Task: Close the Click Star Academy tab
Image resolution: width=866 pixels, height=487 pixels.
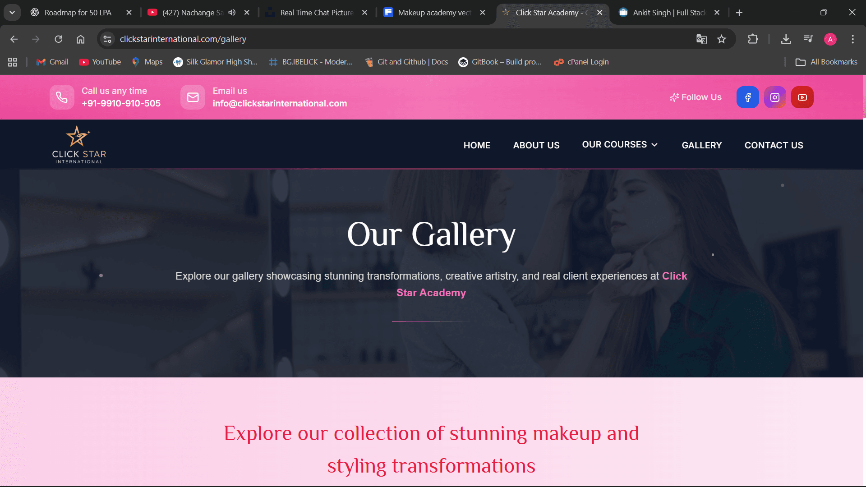Action: pyautogui.click(x=599, y=13)
